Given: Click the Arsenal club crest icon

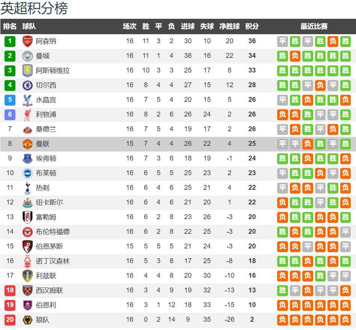Looking at the screenshot, I should 28,41.
